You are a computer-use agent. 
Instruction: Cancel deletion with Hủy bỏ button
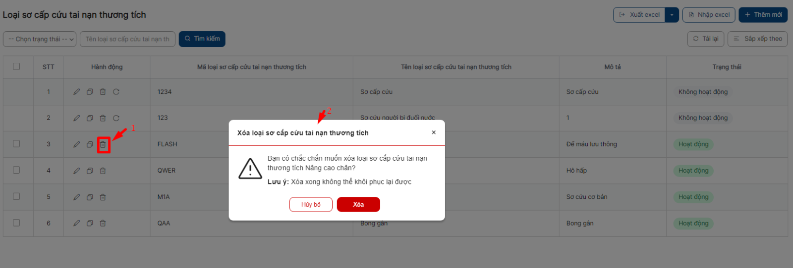(311, 205)
